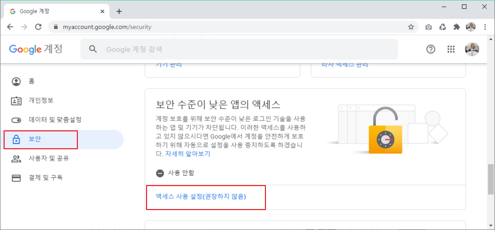This screenshot has height=230, width=495.
Task: Open Google account avatar in page header
Action: click(x=472, y=49)
